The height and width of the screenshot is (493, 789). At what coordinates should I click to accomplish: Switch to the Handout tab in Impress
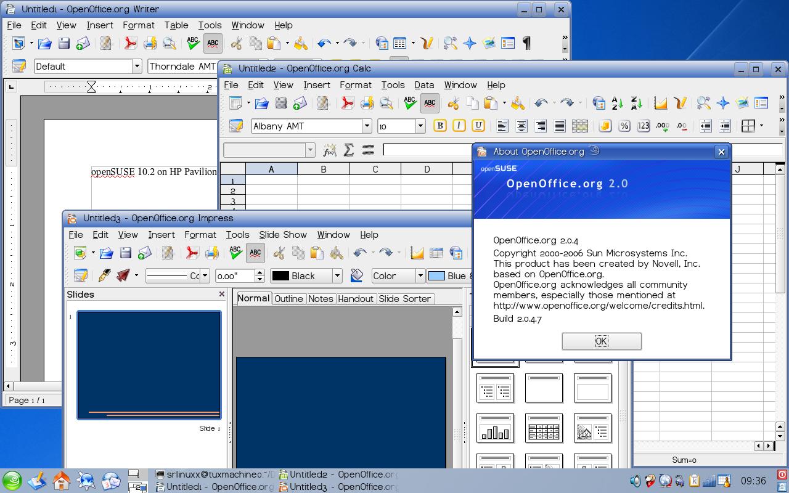tap(356, 298)
